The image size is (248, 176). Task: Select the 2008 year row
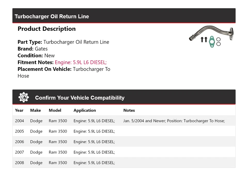click(19, 163)
